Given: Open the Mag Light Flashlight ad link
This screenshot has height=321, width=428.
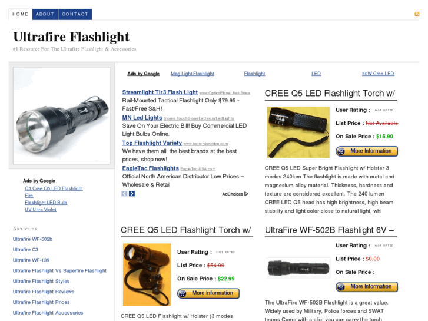Looking at the screenshot, I should [x=193, y=74].
